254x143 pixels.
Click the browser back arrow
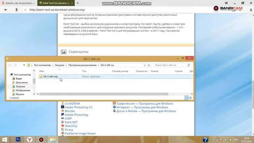click(6, 10)
